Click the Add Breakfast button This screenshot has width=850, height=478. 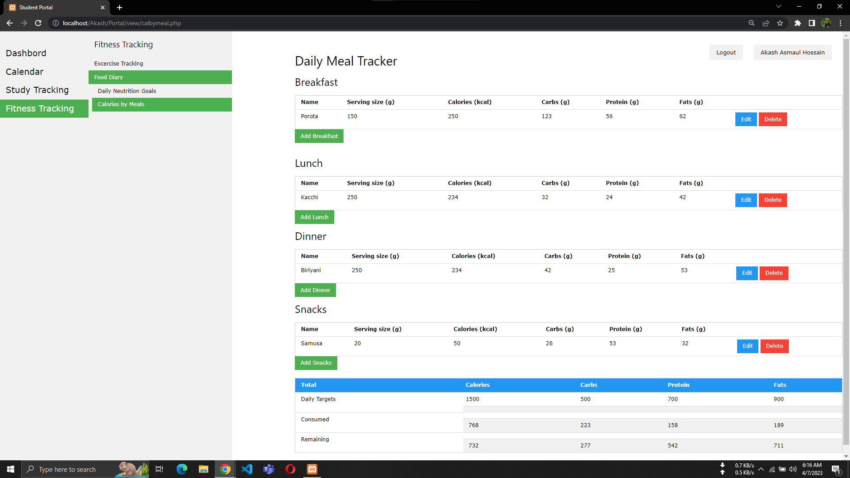[319, 136]
